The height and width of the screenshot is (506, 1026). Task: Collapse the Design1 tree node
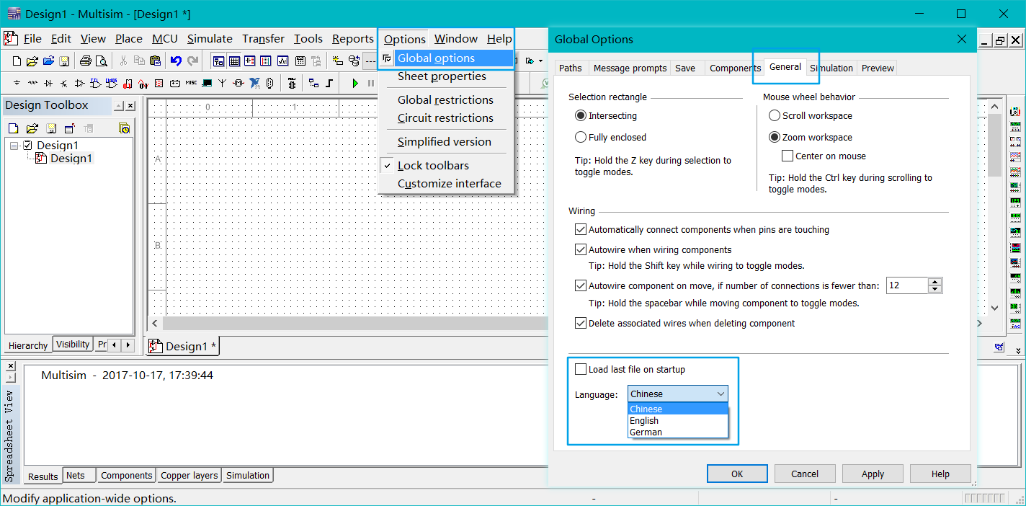pyautogui.click(x=14, y=146)
